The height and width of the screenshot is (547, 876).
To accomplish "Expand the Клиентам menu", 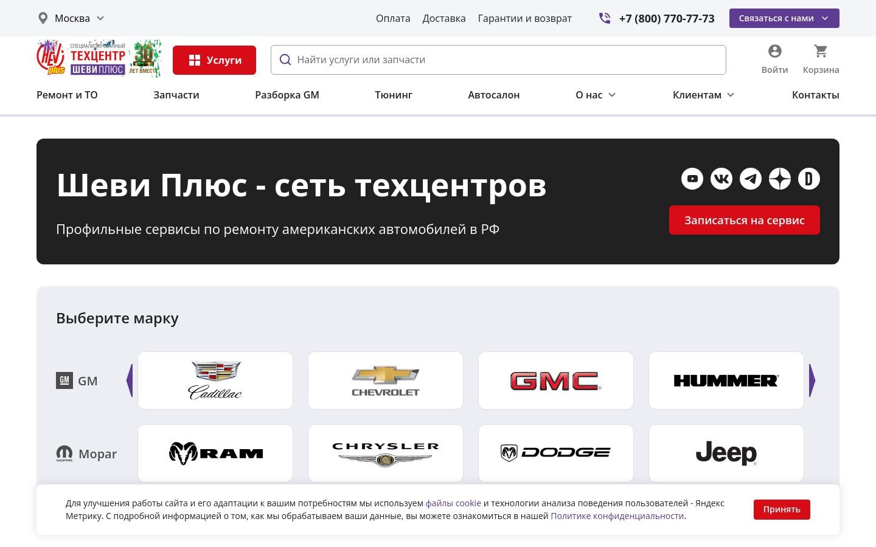I will tap(703, 95).
